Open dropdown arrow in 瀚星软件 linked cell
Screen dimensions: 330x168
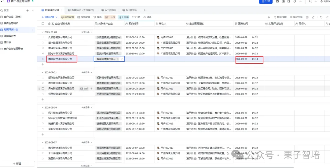click(x=122, y=59)
